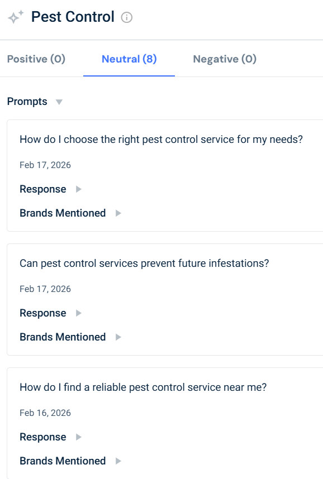Image resolution: width=323 pixels, height=479 pixels.
Task: Open the Prompts sort dropdown
Action: click(x=58, y=101)
